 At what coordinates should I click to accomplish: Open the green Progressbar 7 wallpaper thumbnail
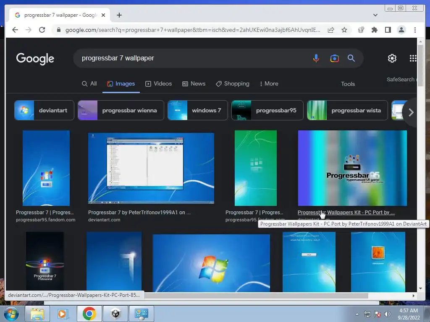click(x=256, y=168)
